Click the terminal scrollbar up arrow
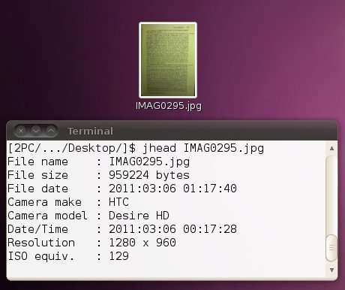This screenshot has height=290, width=345. point(331,148)
